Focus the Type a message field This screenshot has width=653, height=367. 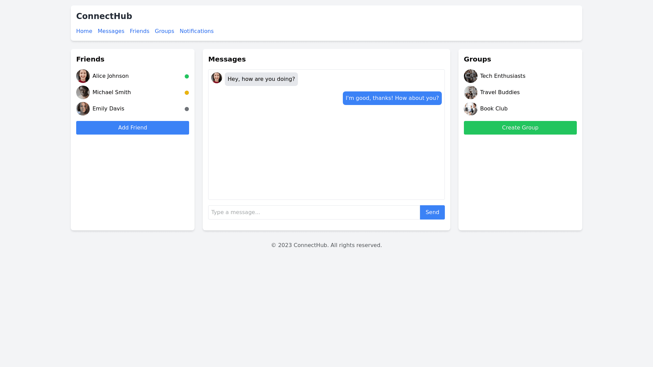tap(314, 212)
